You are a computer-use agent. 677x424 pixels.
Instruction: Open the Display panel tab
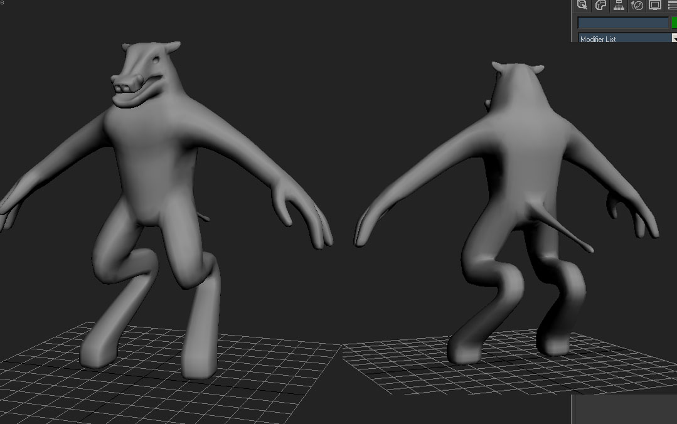point(655,5)
